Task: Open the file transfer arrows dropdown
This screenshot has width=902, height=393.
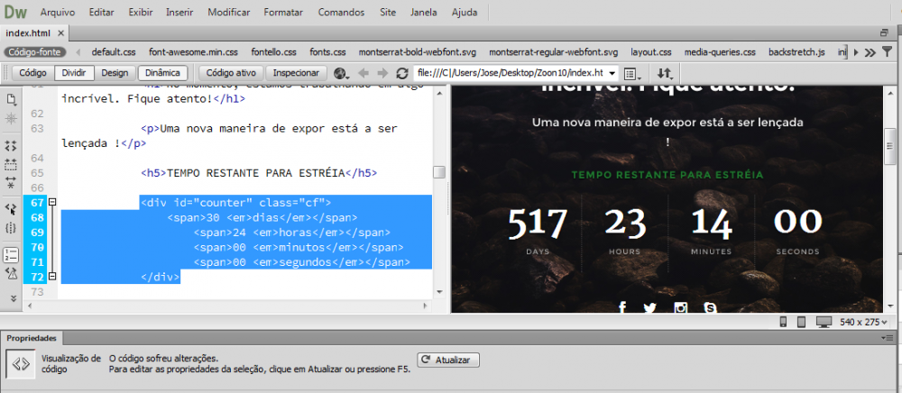Action: [665, 74]
